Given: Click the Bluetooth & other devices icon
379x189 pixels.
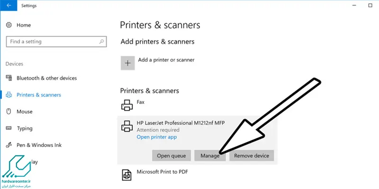Looking at the screenshot, I should (x=9, y=78).
